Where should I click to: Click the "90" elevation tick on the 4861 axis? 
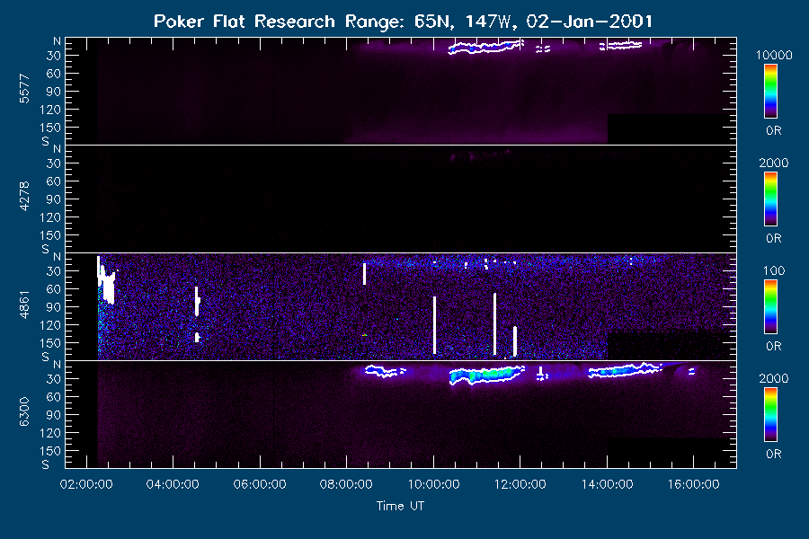(x=54, y=307)
